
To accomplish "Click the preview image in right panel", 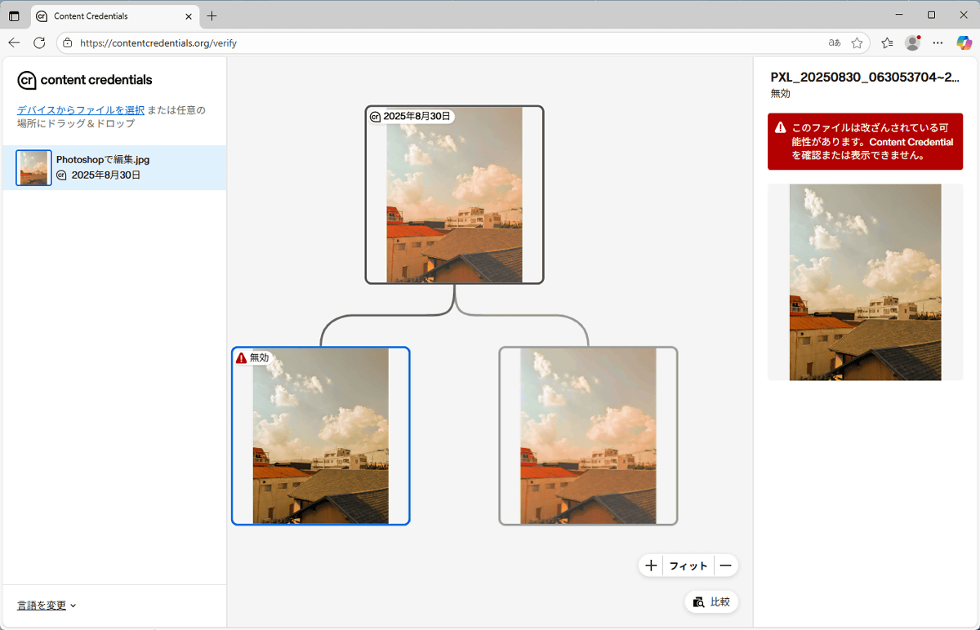I will click(866, 282).
